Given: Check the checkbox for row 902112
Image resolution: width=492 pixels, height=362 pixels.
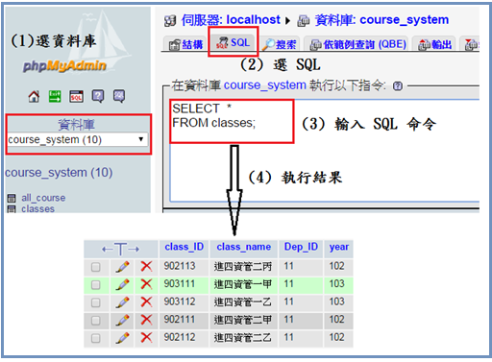Looking at the screenshot, I should (x=95, y=338).
